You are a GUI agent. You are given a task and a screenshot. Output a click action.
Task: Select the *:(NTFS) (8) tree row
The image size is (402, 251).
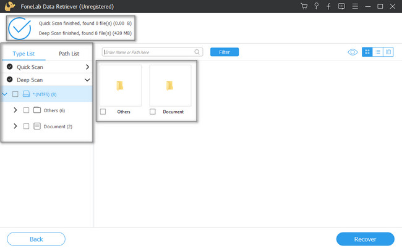click(x=46, y=94)
